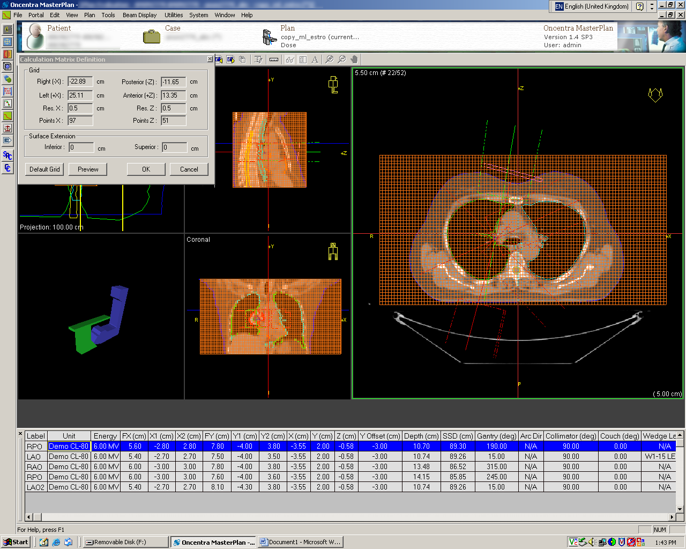The image size is (686, 549).
Task: Click the Inferior surface extension field
Action: pos(81,147)
